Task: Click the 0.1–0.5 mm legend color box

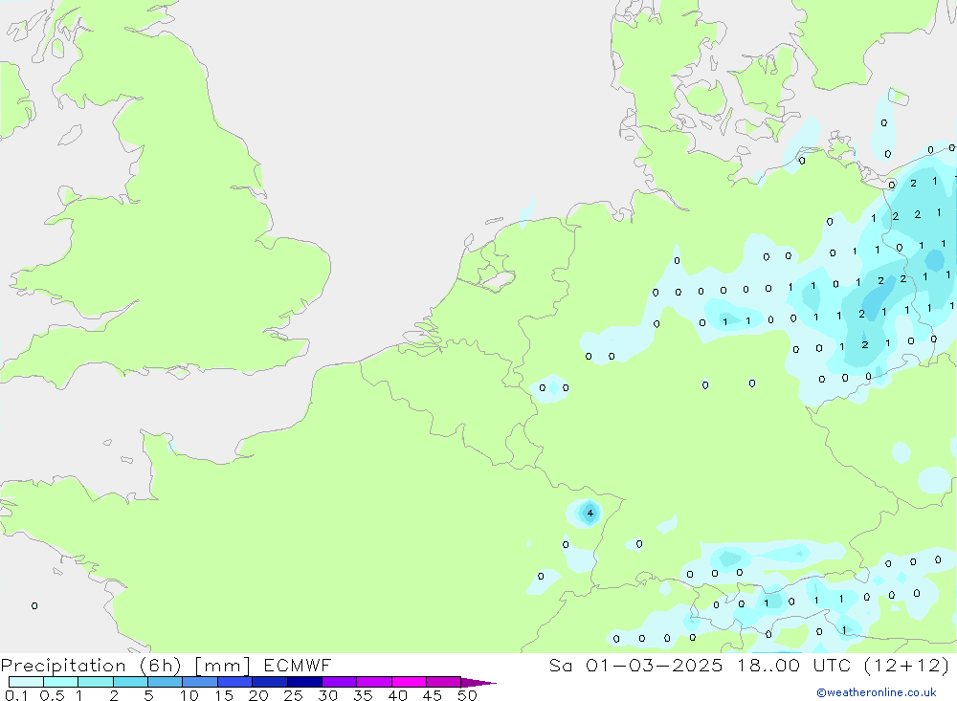Action: point(26,682)
